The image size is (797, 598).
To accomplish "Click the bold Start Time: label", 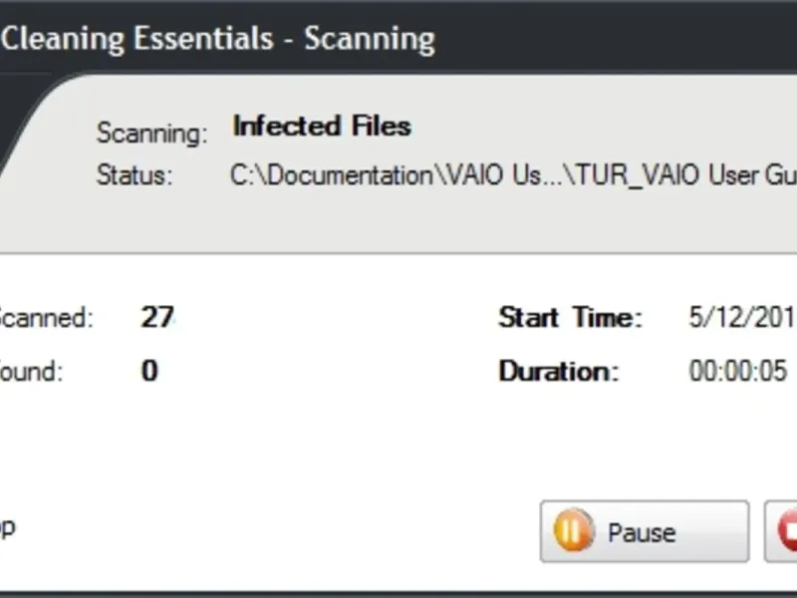I will 570,317.
